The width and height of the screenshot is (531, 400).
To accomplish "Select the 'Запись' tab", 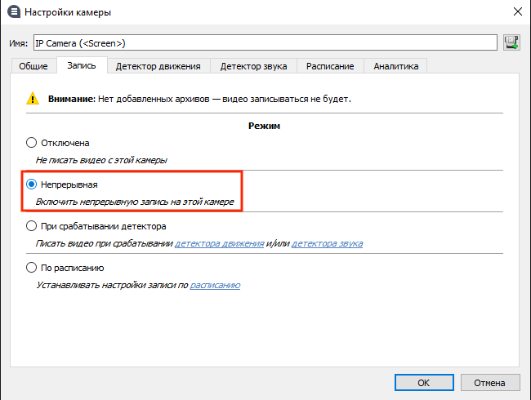I will point(82,65).
